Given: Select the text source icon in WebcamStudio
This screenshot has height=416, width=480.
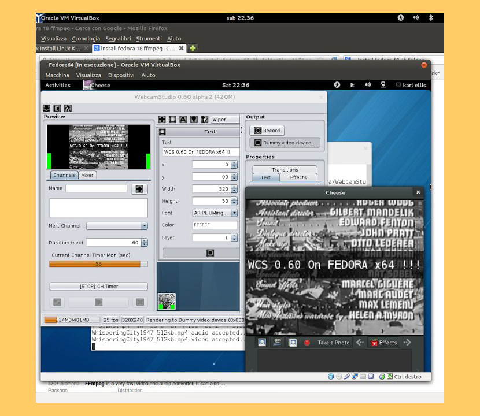Looking at the screenshot, I should [183, 119].
